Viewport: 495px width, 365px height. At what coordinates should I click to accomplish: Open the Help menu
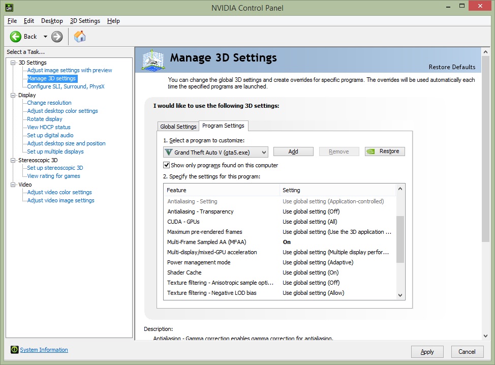[x=113, y=21]
